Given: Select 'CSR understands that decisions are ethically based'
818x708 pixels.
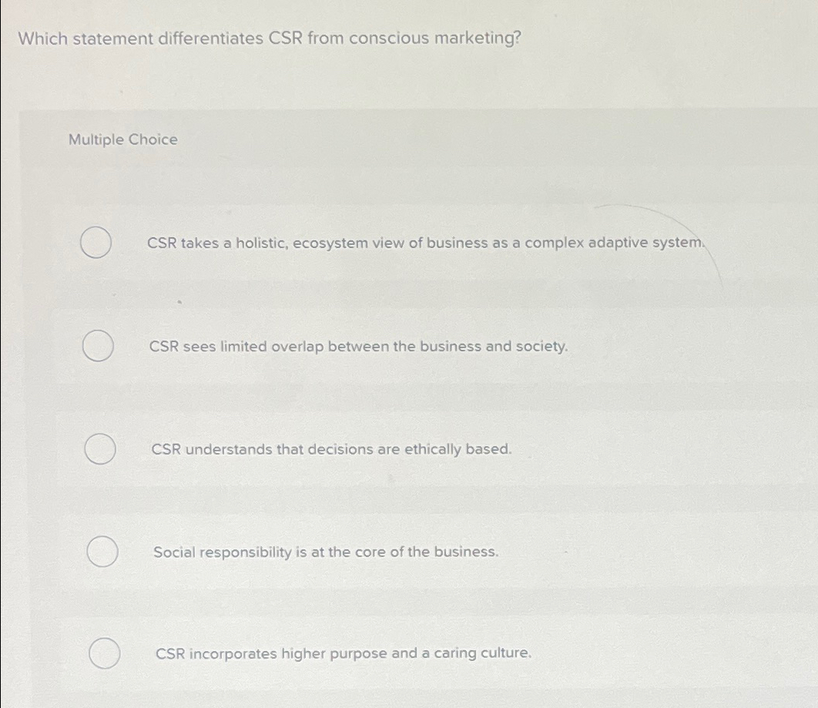Looking at the screenshot, I should click(331, 449).
